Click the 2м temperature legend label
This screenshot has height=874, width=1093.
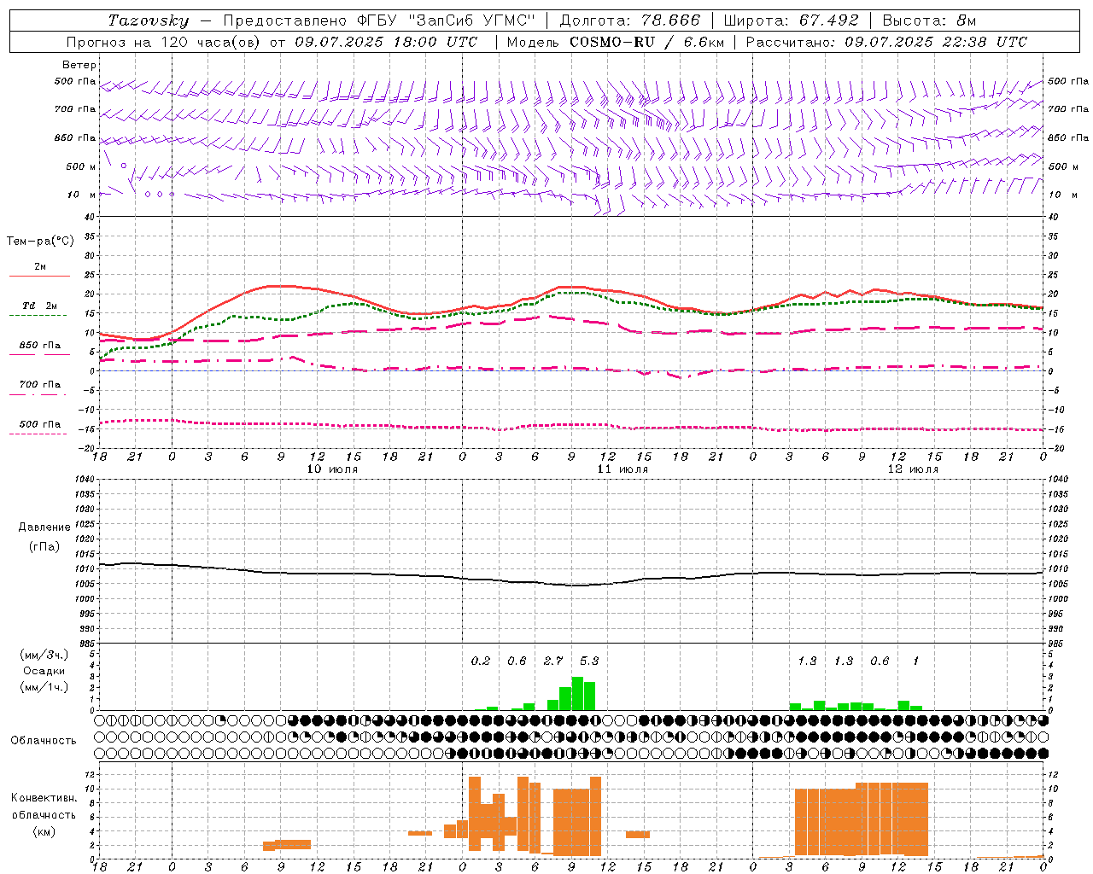point(40,266)
